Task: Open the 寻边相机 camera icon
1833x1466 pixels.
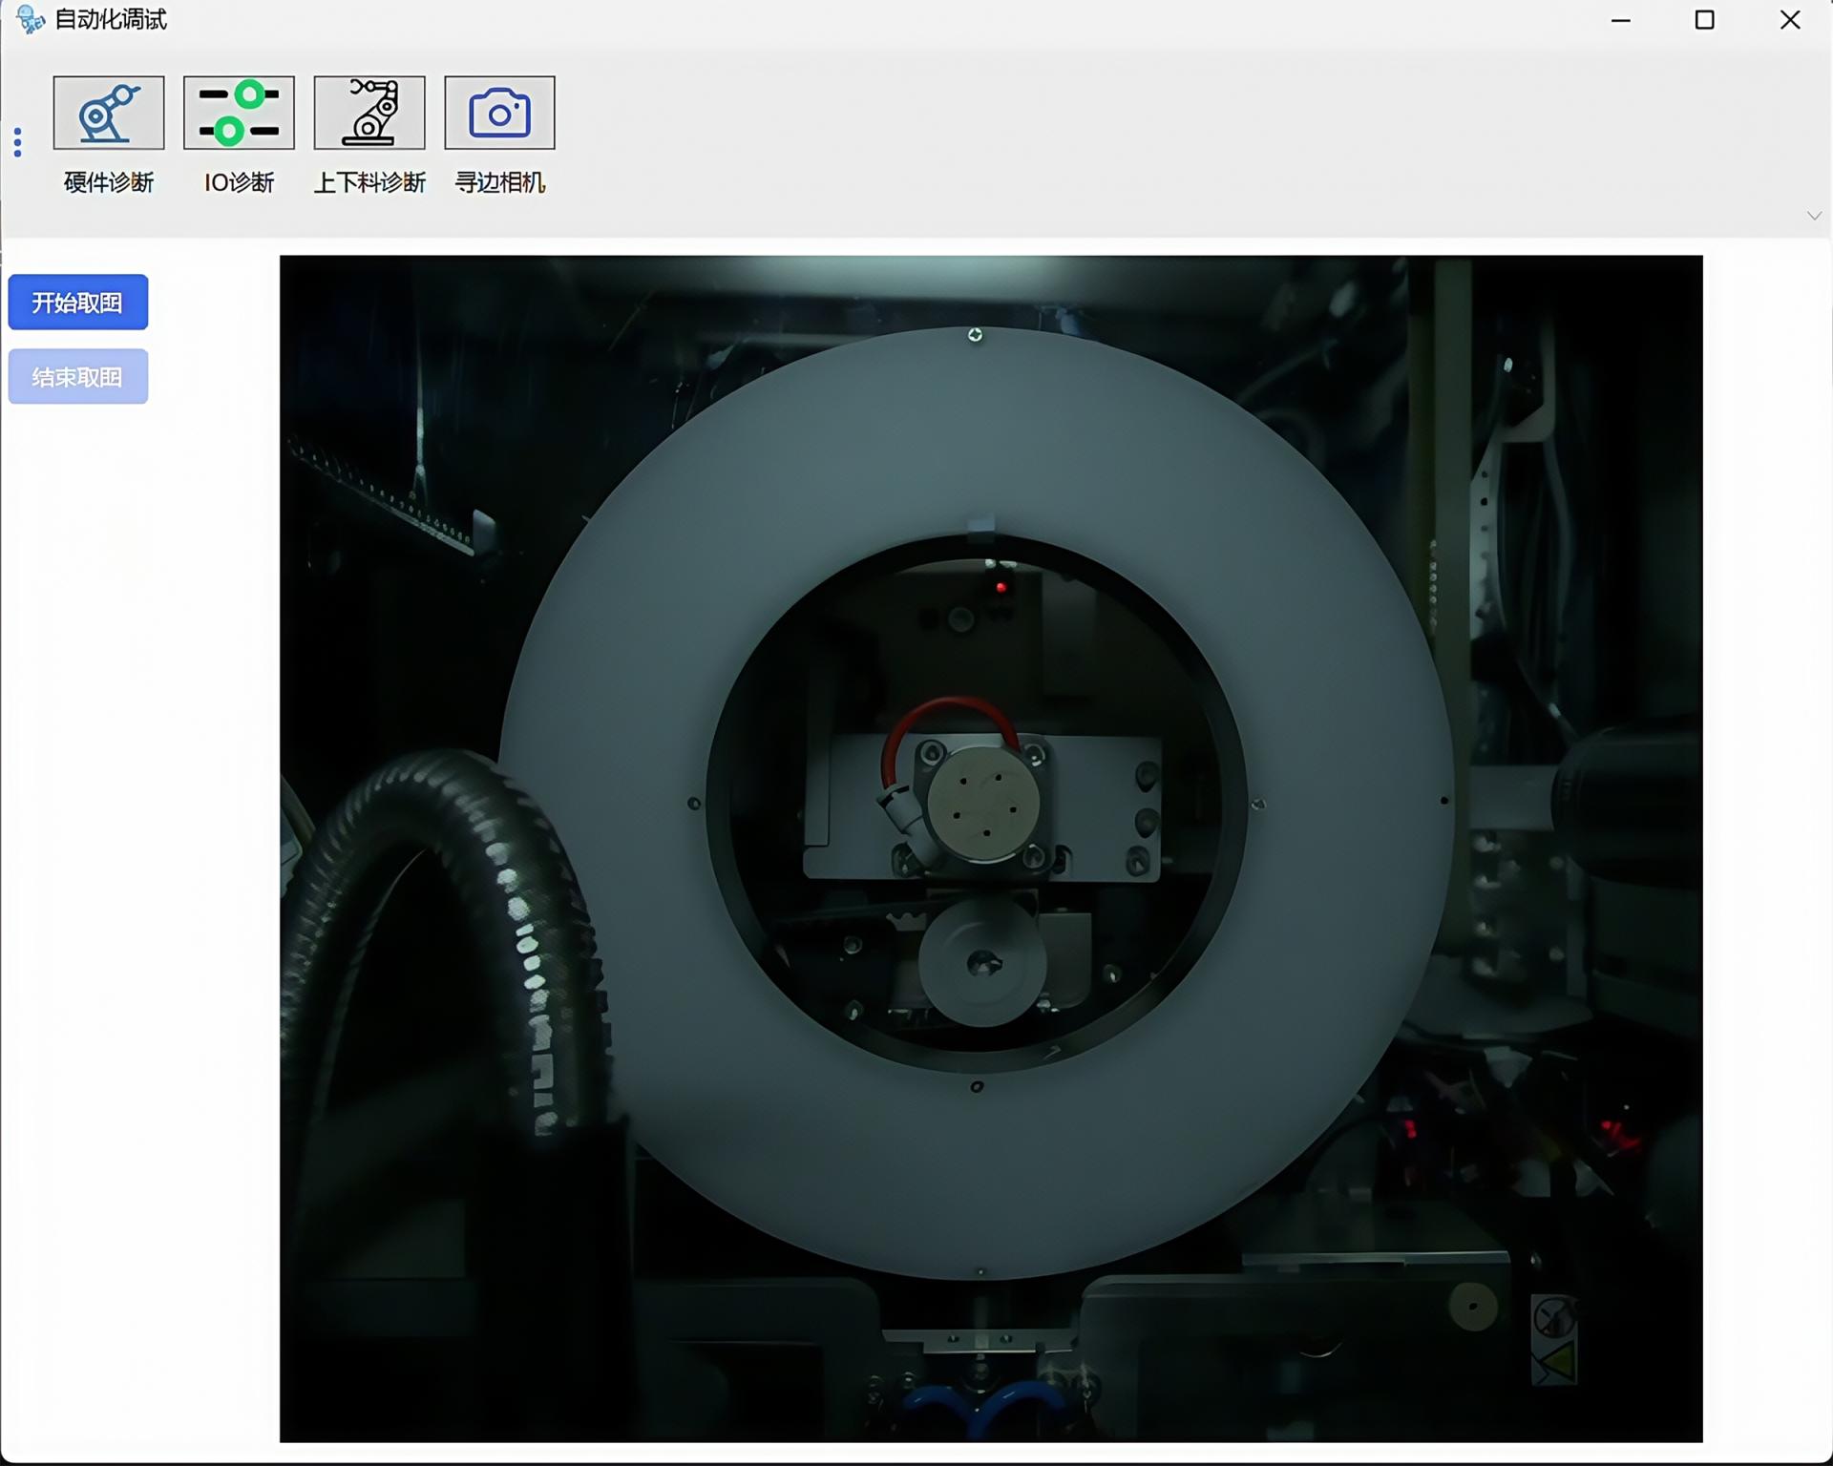Action: 499,113
